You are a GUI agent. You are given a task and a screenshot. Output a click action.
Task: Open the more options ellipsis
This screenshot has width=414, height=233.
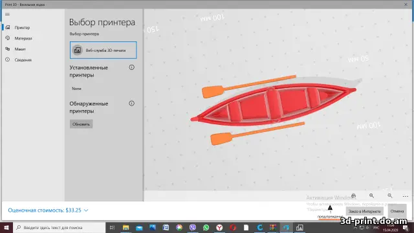[x=406, y=196]
